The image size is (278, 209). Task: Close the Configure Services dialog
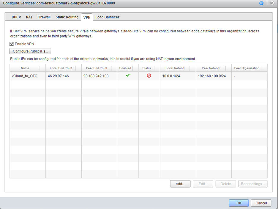pos(272,3)
